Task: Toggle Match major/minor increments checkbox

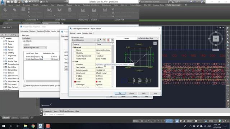Action: coord(24,86)
